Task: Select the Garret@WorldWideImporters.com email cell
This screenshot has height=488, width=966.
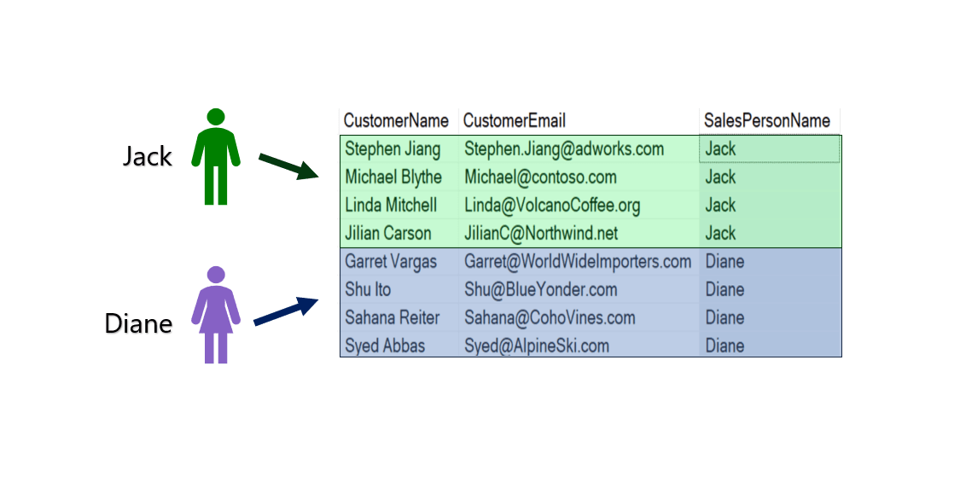Action: coord(579,262)
